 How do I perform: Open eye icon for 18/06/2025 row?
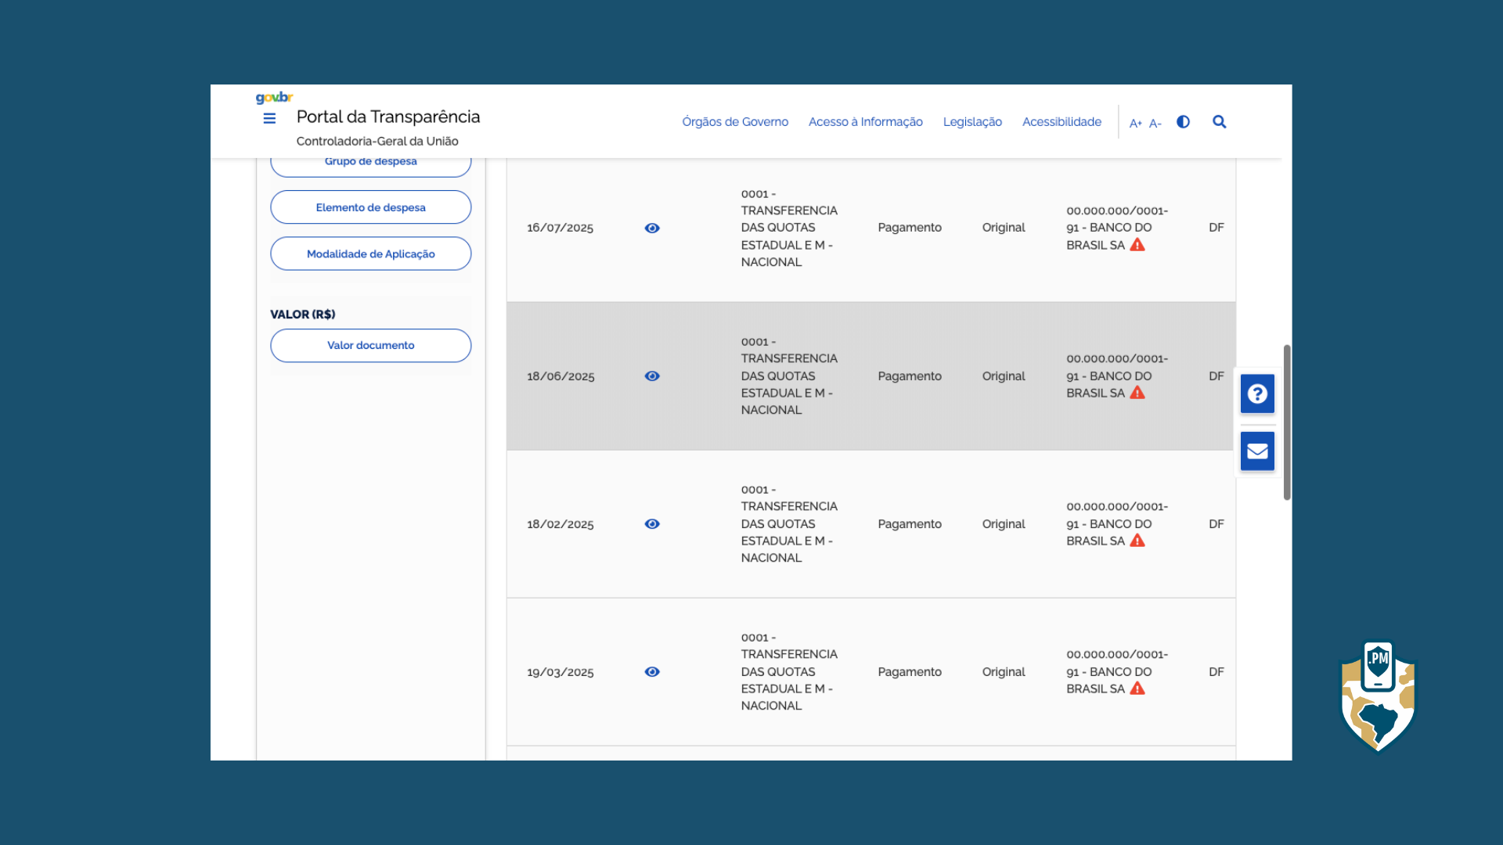[652, 376]
